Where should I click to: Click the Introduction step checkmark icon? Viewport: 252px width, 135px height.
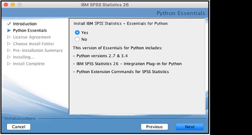9,24
